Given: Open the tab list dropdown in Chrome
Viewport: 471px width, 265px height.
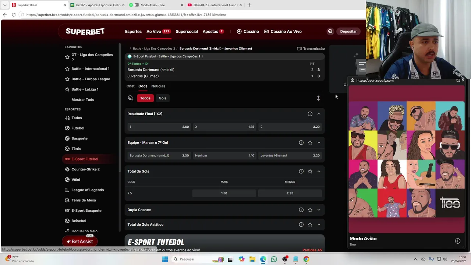Looking at the screenshot, I should [x=5, y=5].
